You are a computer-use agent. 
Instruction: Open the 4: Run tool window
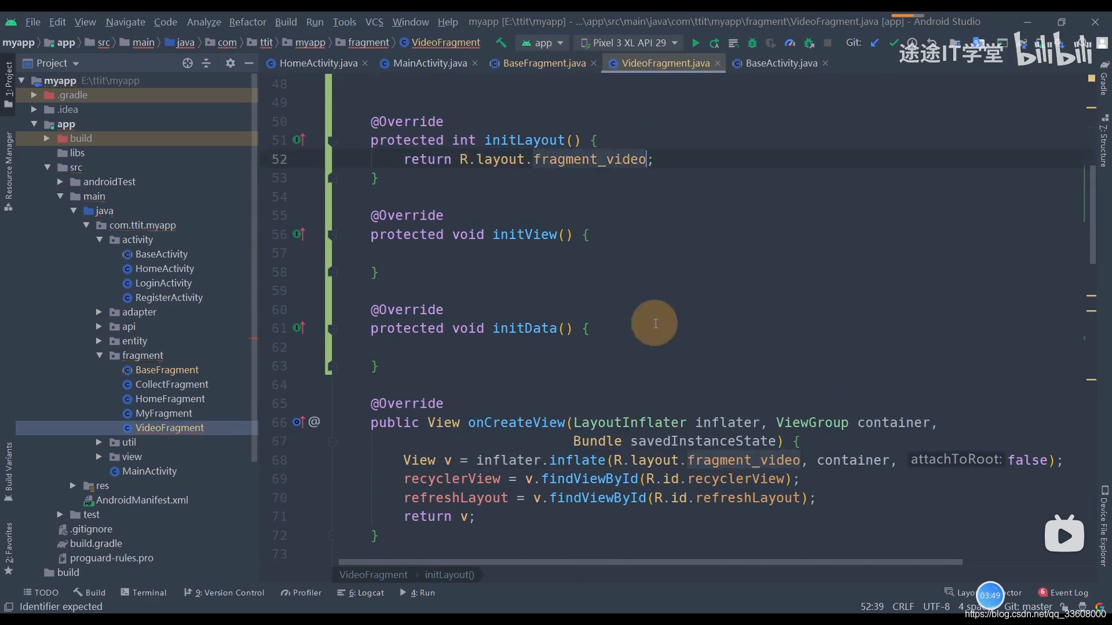click(x=418, y=592)
